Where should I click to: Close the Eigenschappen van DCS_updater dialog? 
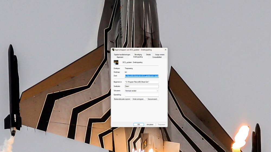pyautogui.click(x=165, y=50)
